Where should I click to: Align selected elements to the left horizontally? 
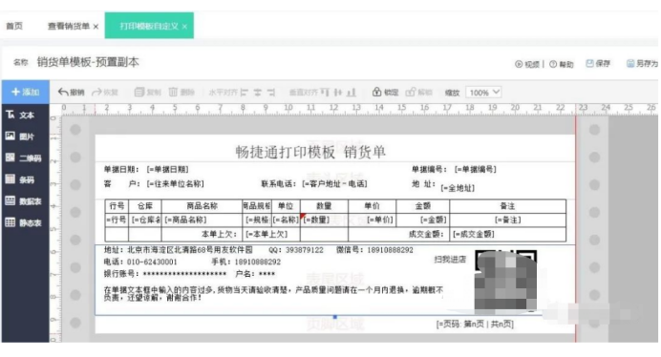[x=245, y=93]
